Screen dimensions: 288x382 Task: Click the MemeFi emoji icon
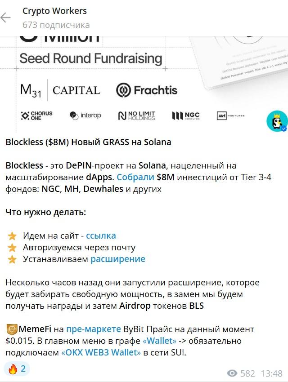pyautogui.click(x=12, y=329)
